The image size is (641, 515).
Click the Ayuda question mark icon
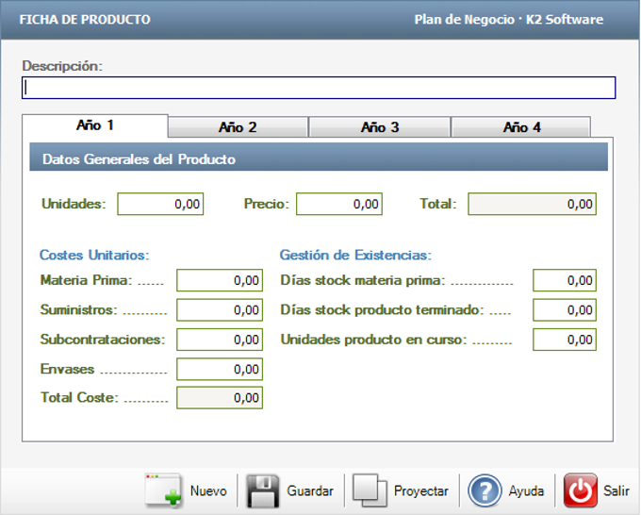(485, 490)
